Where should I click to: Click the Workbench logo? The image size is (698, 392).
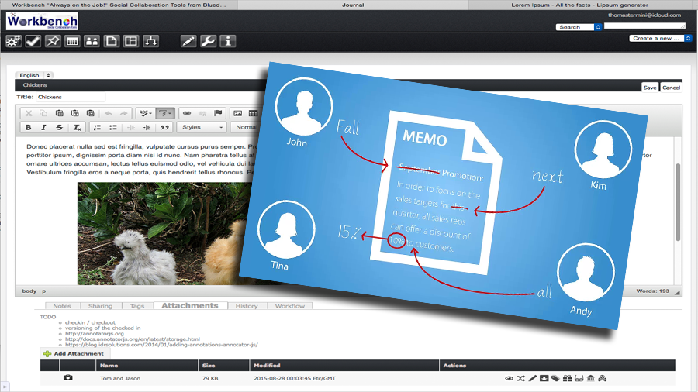click(x=43, y=22)
